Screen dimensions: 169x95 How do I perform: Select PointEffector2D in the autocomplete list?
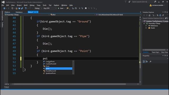click(58, 71)
